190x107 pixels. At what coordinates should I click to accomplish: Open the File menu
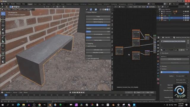5,4
